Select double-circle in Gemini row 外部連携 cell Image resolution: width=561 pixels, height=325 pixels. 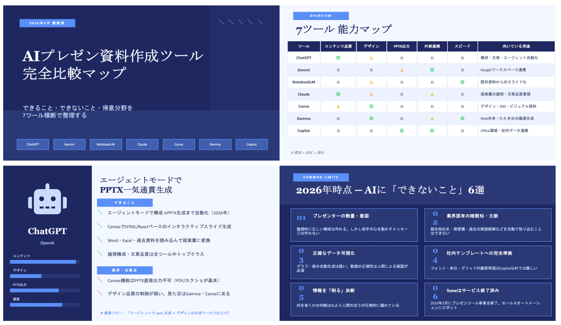(x=432, y=70)
